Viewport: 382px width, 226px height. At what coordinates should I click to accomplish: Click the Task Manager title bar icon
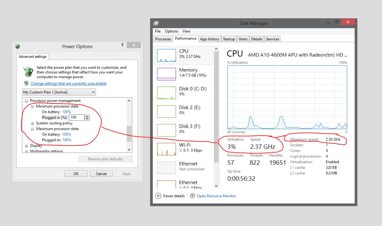point(156,23)
